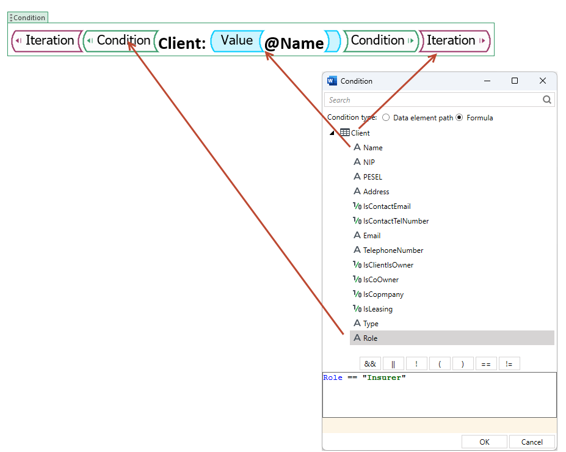Click the closing Iteration tag

[x=454, y=41]
